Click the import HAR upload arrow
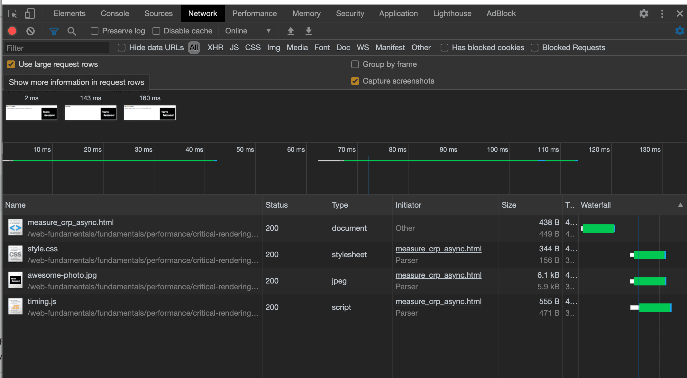 290,31
